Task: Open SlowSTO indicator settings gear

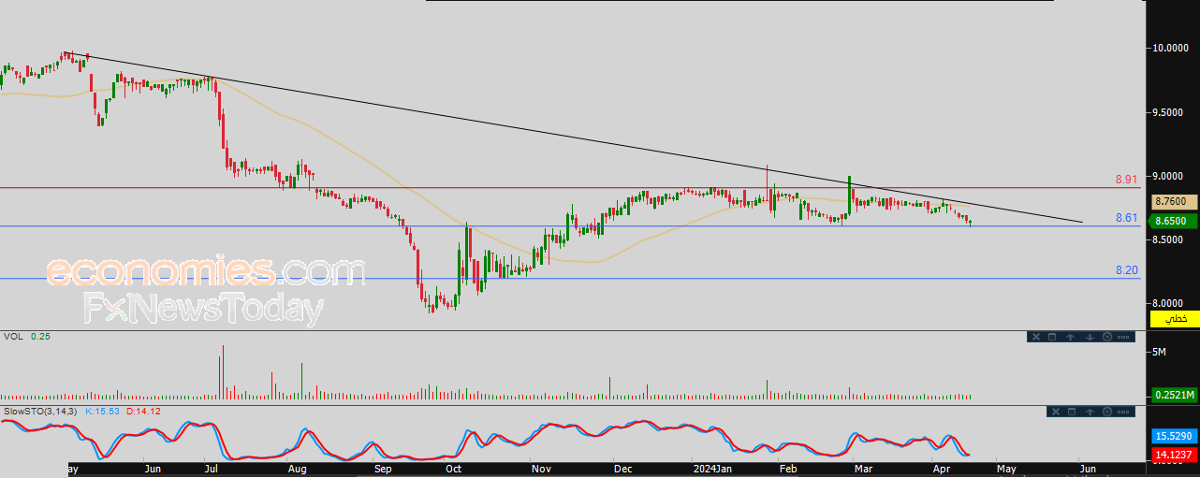Action: (x=1107, y=412)
